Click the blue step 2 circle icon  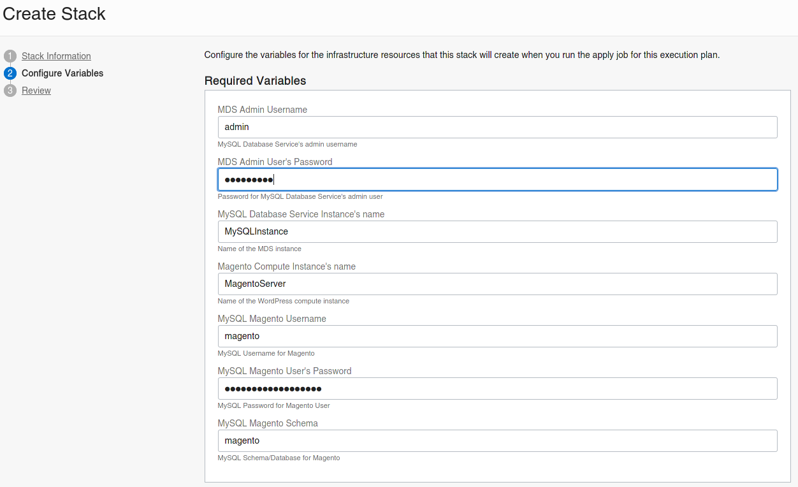[x=10, y=73]
